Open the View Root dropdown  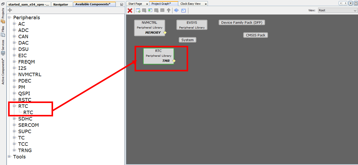pos(355,10)
